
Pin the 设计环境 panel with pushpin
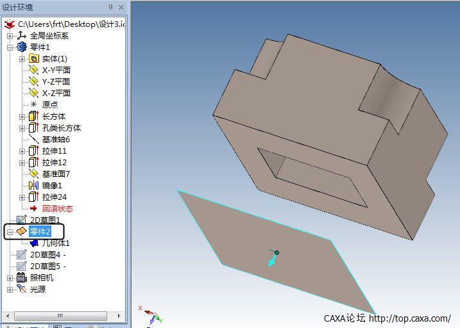pyautogui.click(x=110, y=7)
